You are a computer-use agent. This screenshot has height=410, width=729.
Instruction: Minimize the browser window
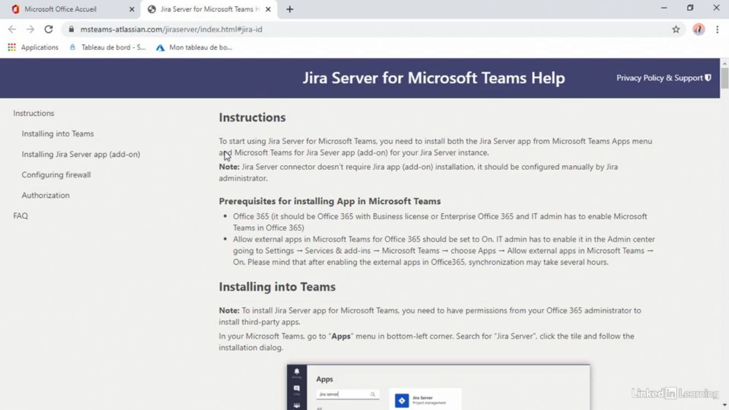click(664, 8)
